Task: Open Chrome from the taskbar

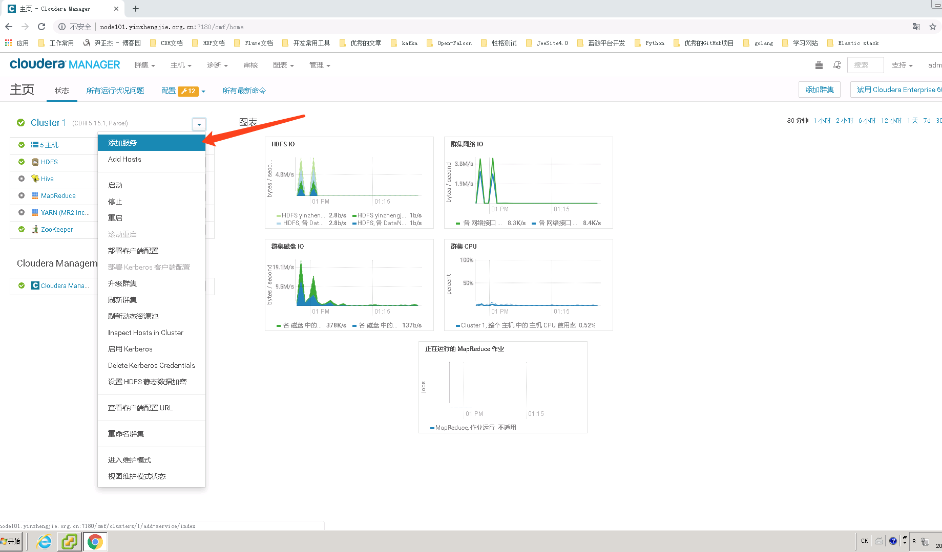Action: pyautogui.click(x=95, y=541)
